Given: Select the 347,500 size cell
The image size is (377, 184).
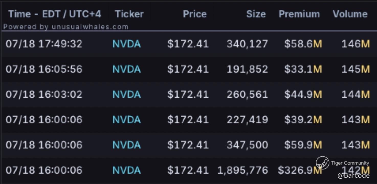Looking at the screenshot, I should point(247,145).
